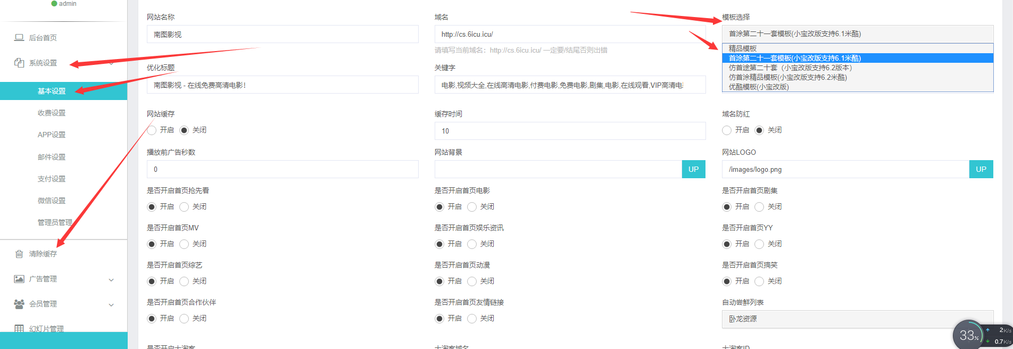Click the circular 33% speed widget
This screenshot has width=1013, height=349.
click(x=968, y=335)
